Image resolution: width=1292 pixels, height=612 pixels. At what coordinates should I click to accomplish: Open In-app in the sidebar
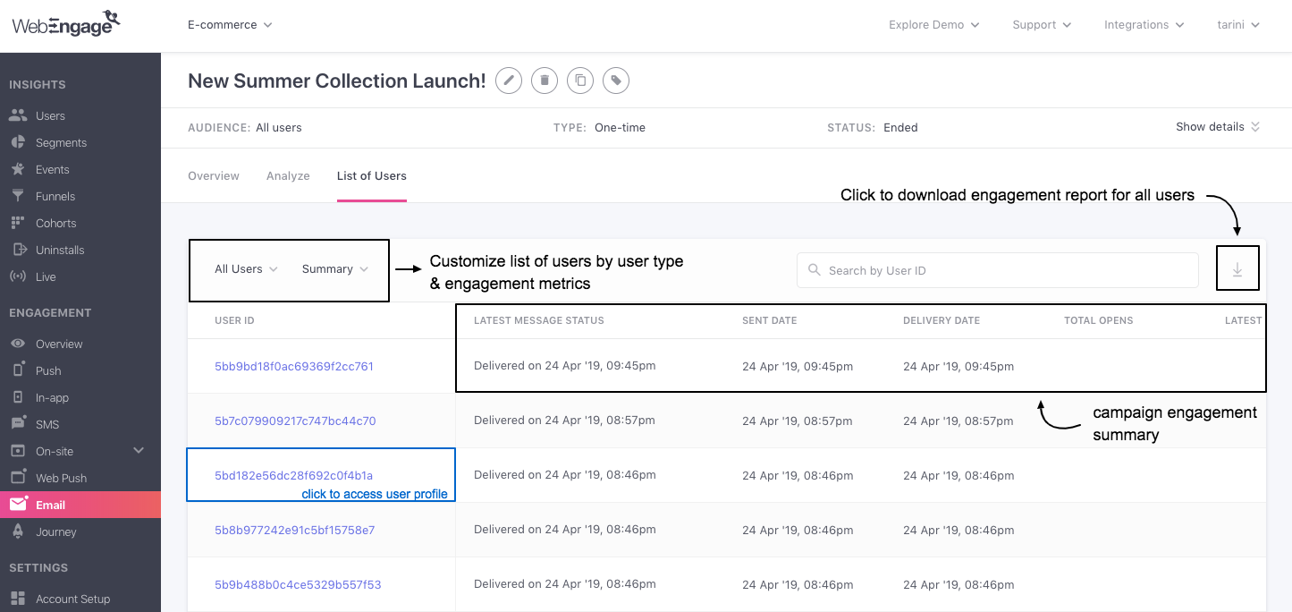(x=52, y=397)
